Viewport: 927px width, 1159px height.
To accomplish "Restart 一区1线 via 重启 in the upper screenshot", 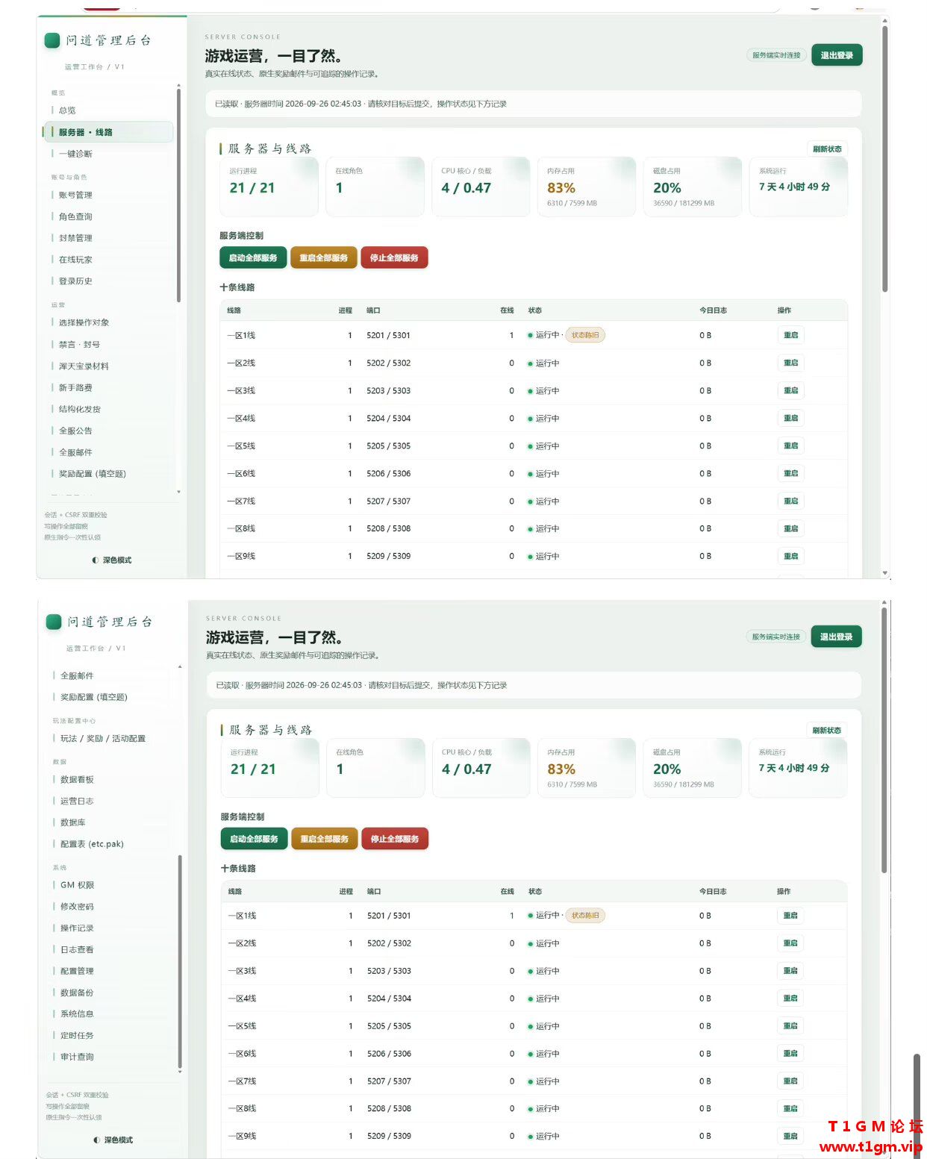I will [x=790, y=335].
